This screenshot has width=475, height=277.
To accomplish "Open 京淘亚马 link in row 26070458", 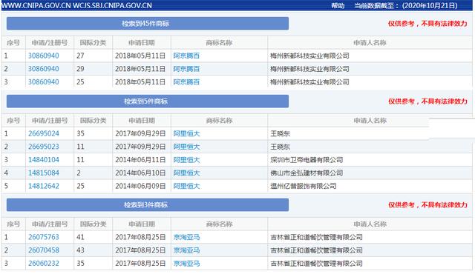I will point(186,250).
